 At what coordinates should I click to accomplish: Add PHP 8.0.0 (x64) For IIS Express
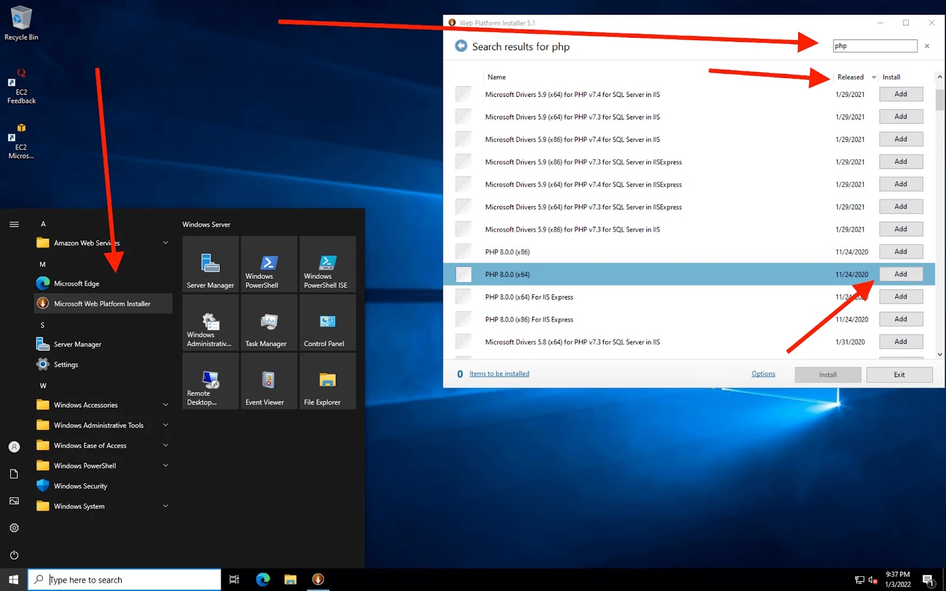click(x=901, y=297)
